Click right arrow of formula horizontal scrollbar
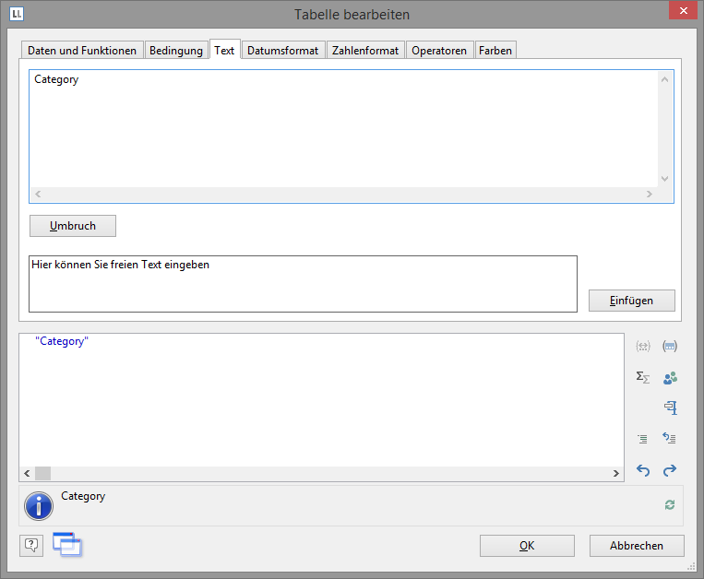 [x=616, y=473]
